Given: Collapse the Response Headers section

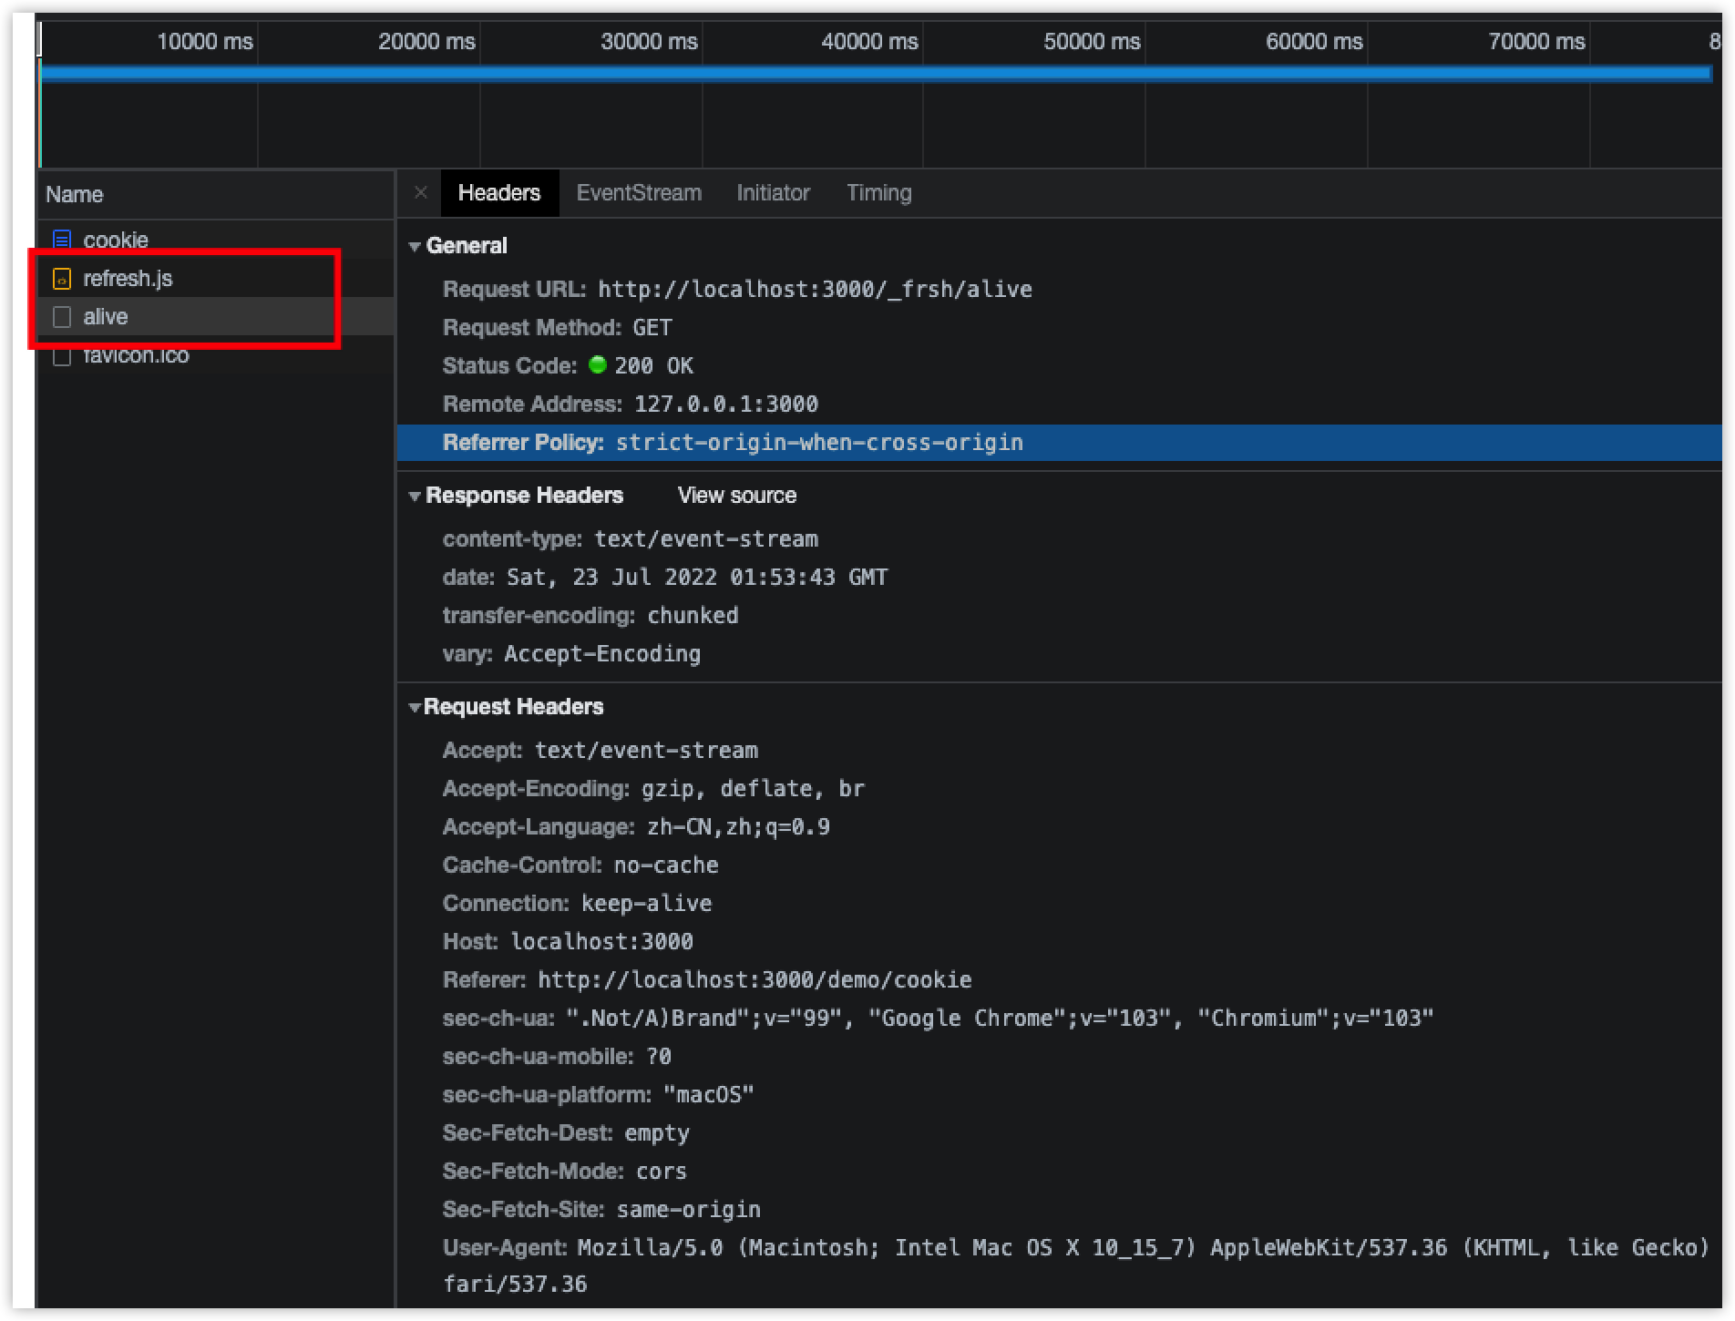Looking at the screenshot, I should pos(416,495).
